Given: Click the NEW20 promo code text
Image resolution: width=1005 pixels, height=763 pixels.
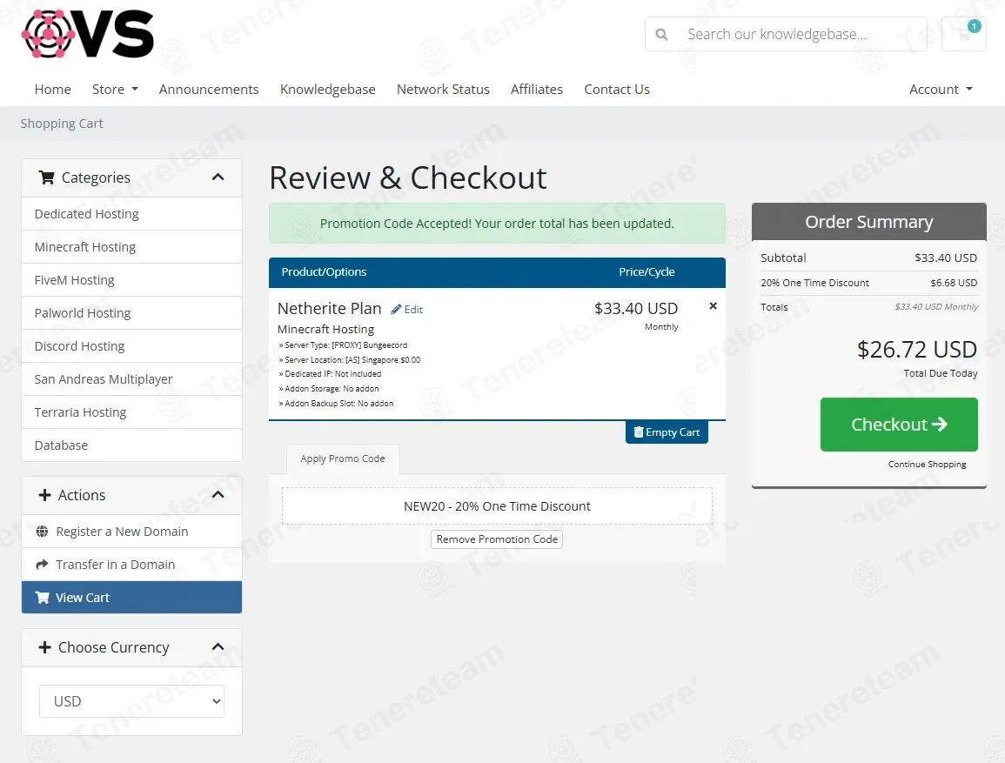Looking at the screenshot, I should pos(497,506).
